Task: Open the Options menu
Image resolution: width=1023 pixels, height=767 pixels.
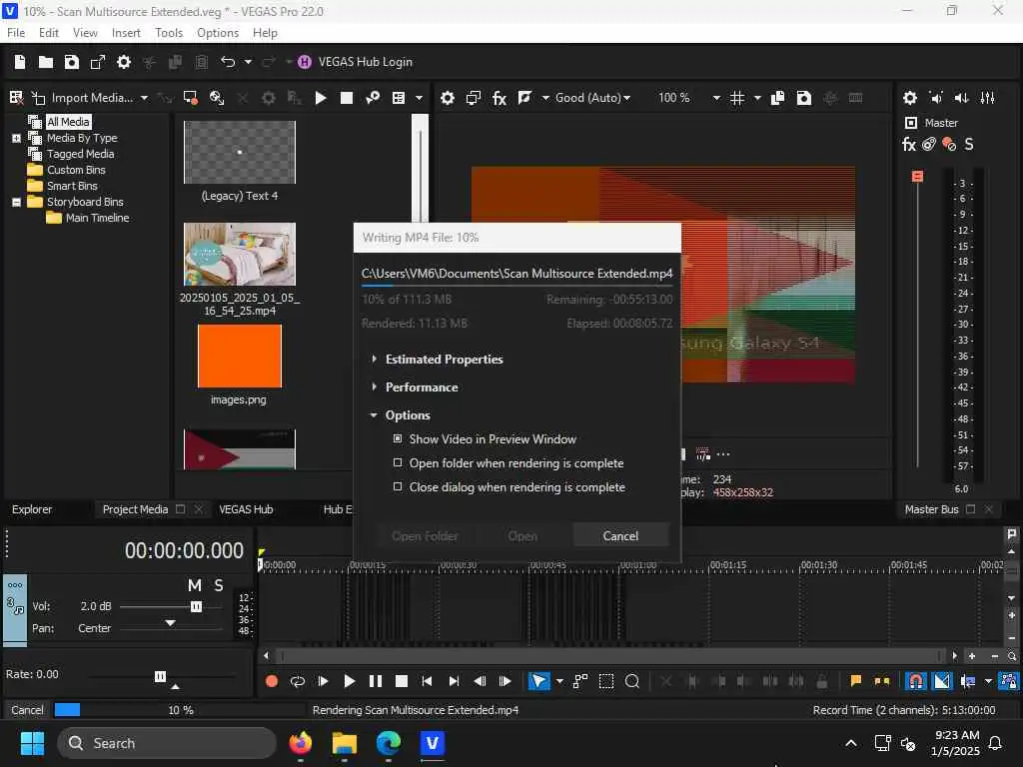Action: (218, 33)
